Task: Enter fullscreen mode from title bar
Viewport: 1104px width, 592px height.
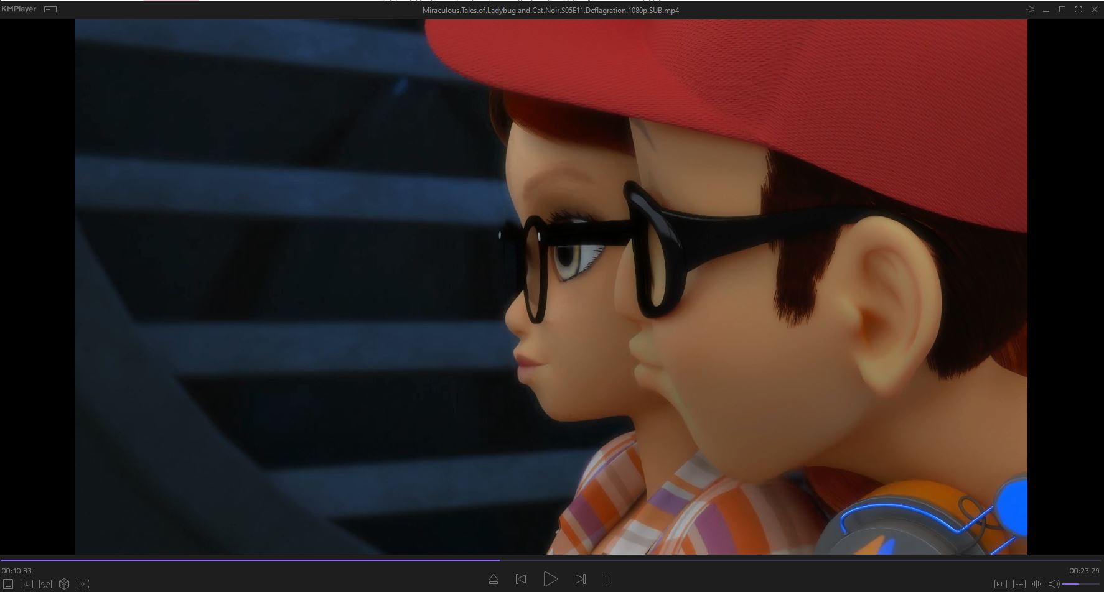Action: [1078, 9]
